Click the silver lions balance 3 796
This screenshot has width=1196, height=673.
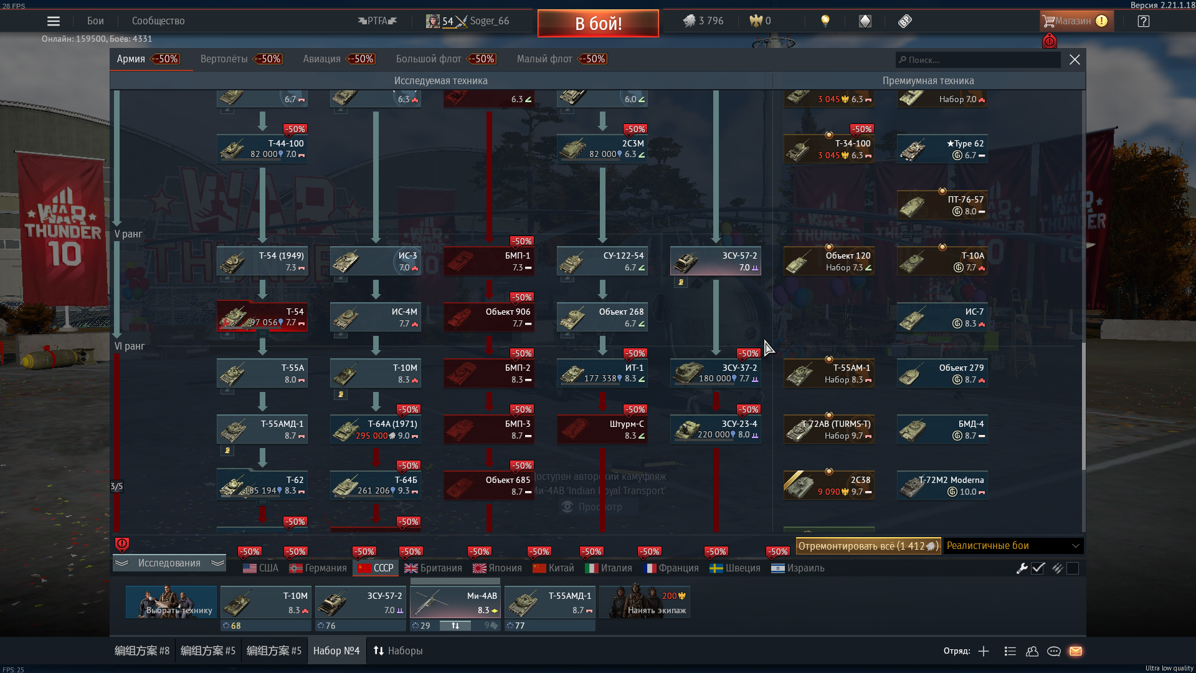click(x=703, y=21)
